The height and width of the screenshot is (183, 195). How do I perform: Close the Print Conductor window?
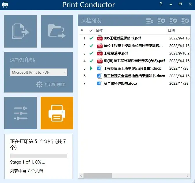[190, 4]
